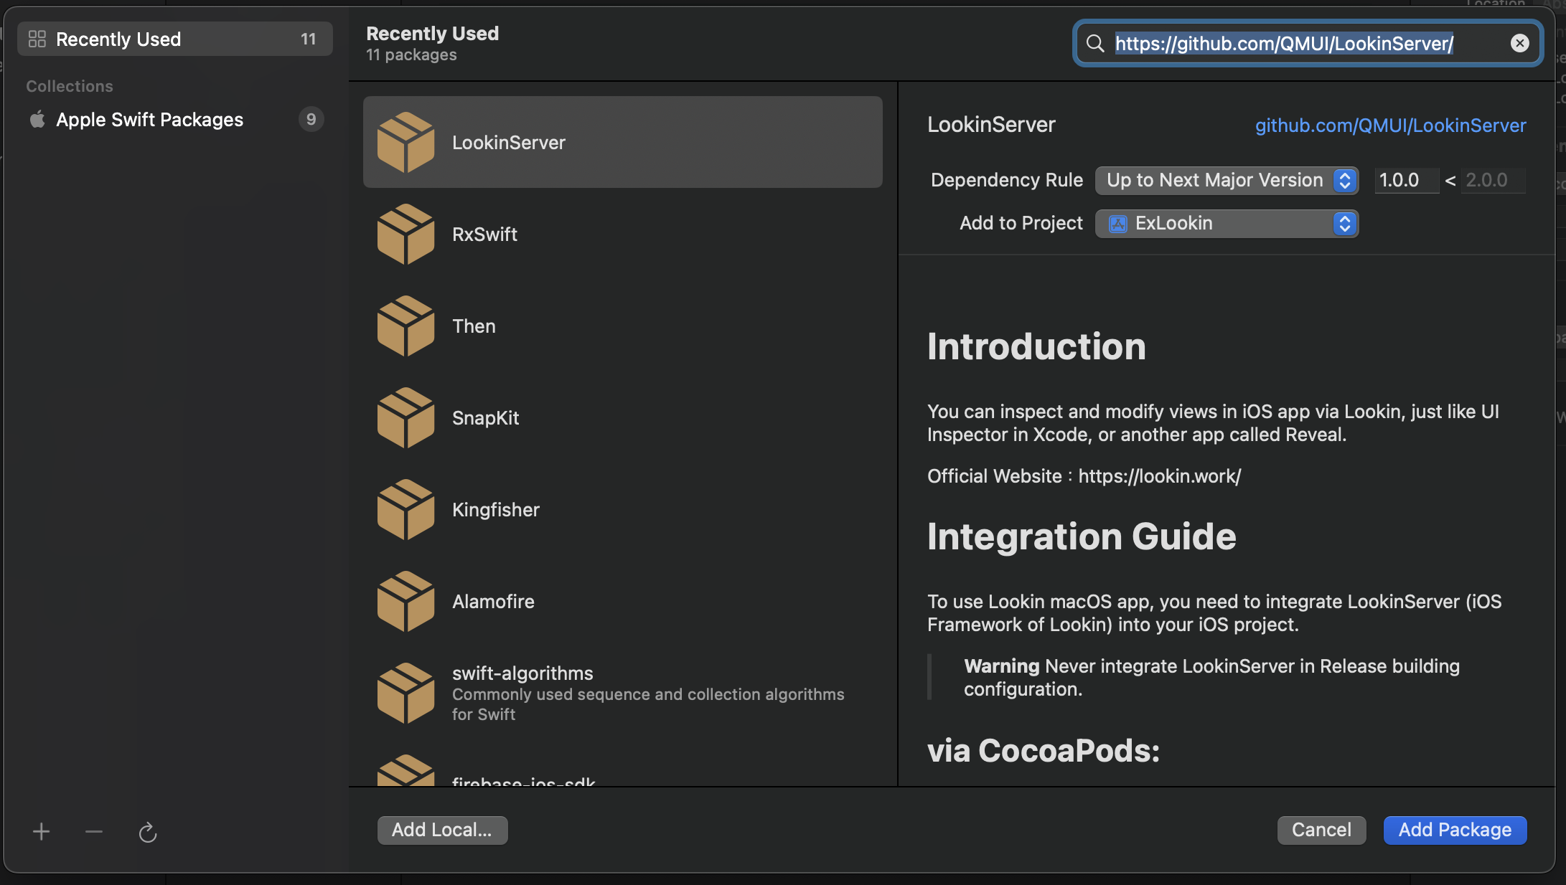
Task: Click the Apple logo beside Swift Packages
Action: pyautogui.click(x=37, y=120)
